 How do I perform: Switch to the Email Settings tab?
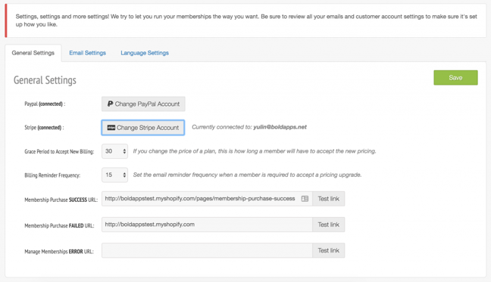87,53
